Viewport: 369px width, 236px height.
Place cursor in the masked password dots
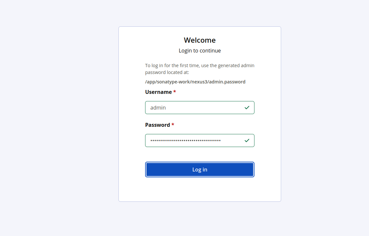tap(185, 140)
